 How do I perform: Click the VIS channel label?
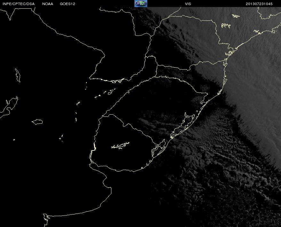(188, 4)
